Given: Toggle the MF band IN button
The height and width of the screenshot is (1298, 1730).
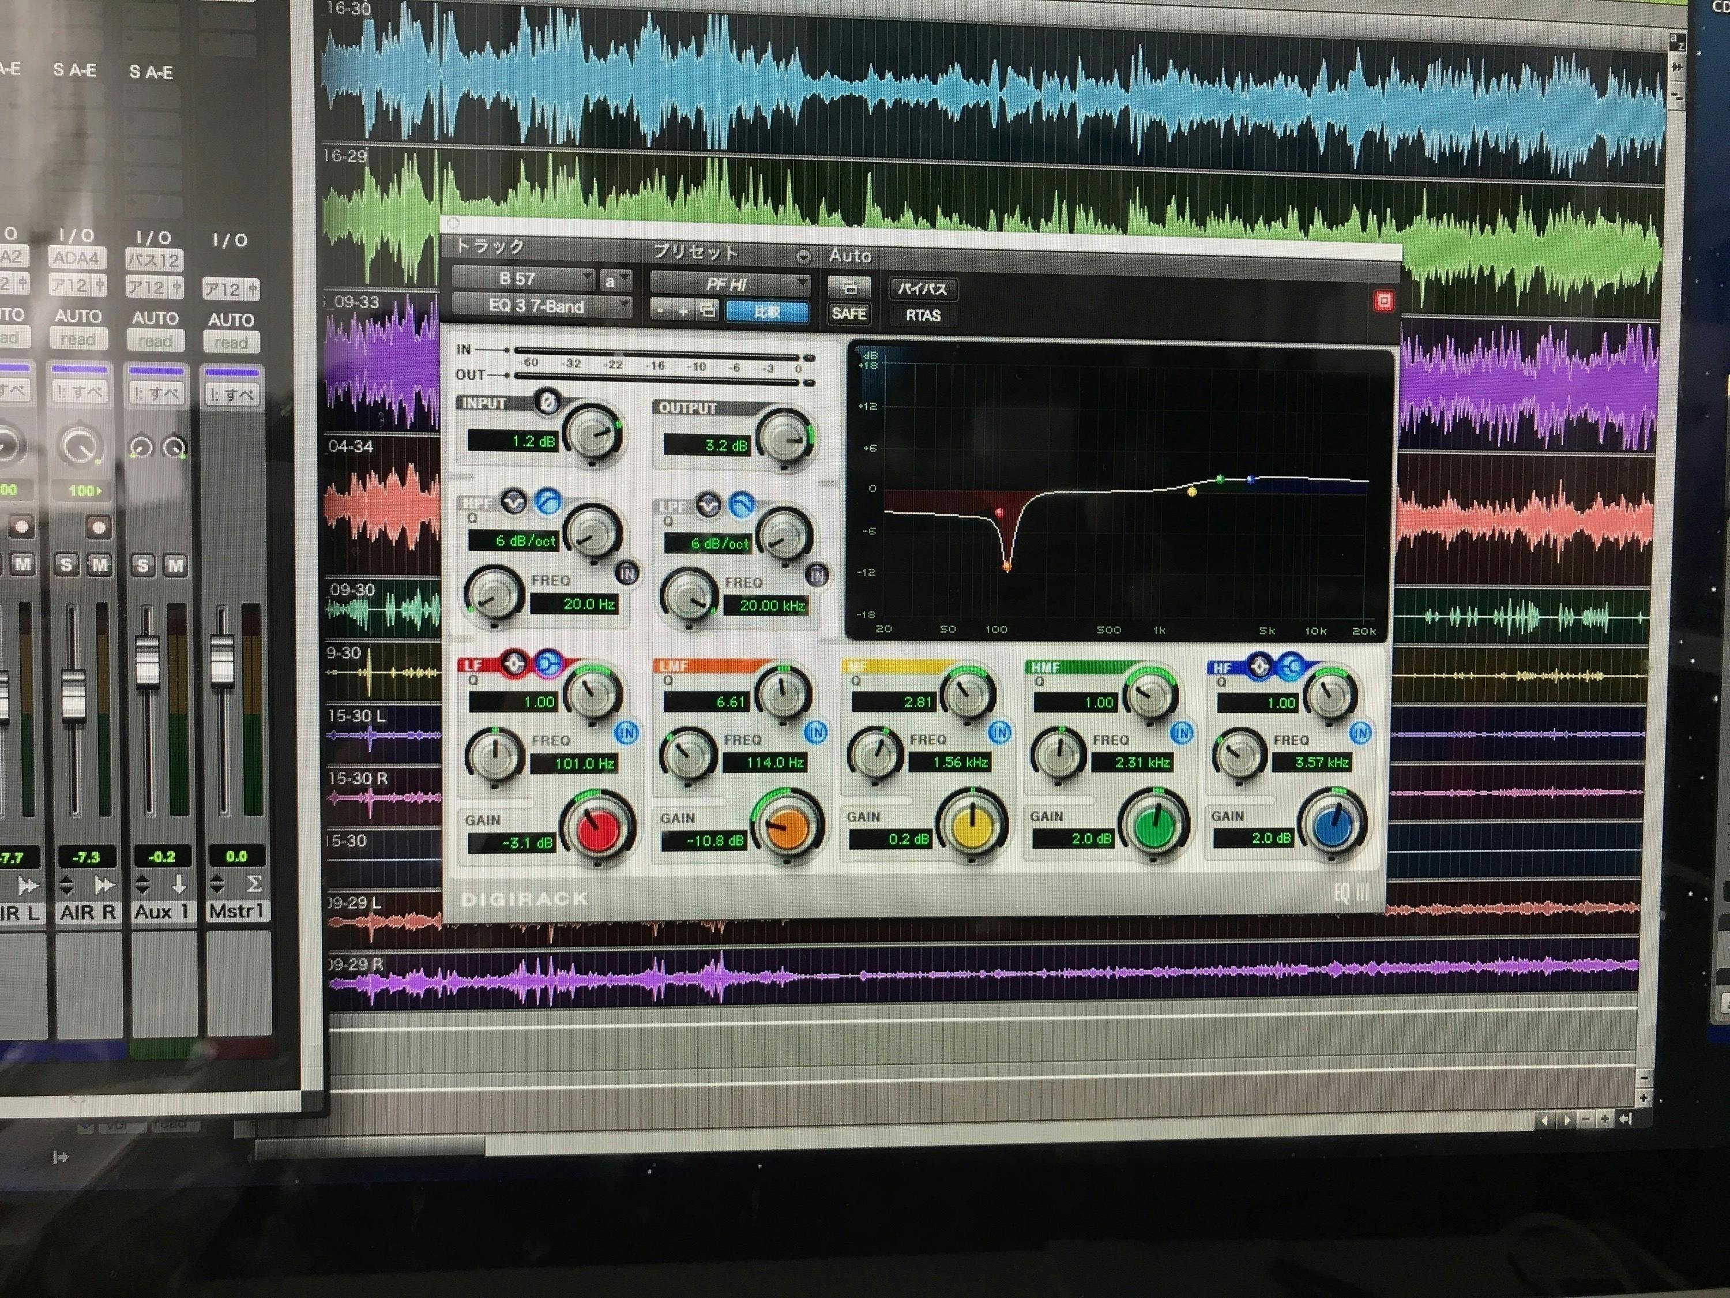Looking at the screenshot, I should point(999,732).
